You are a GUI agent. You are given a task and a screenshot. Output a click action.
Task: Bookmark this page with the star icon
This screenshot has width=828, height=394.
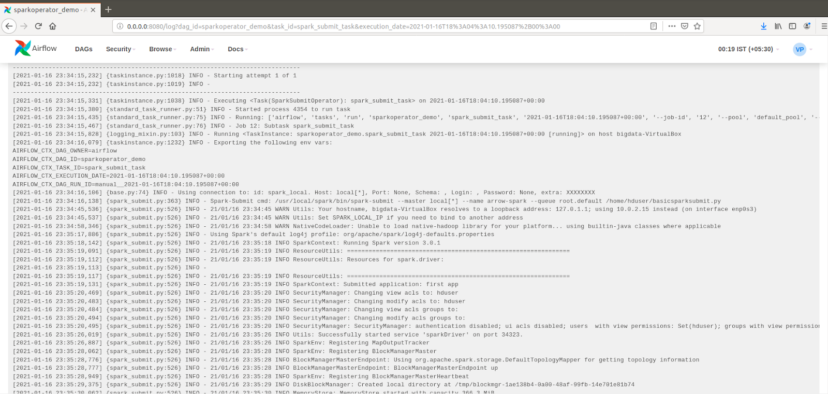(x=697, y=26)
